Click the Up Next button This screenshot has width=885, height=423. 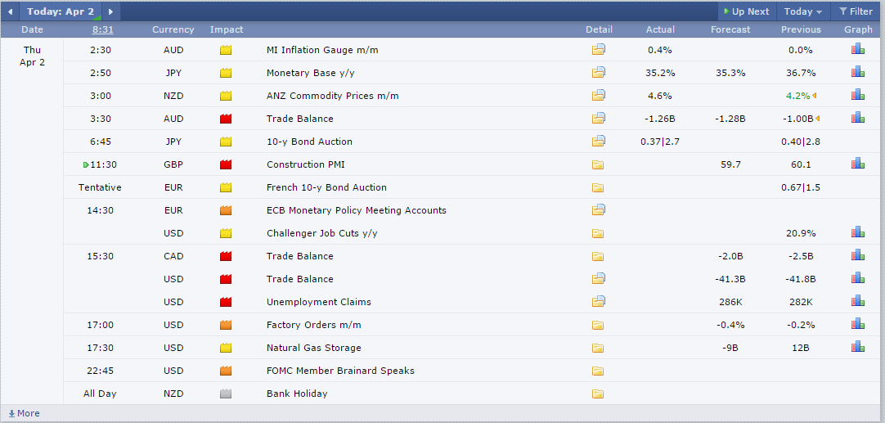(747, 11)
